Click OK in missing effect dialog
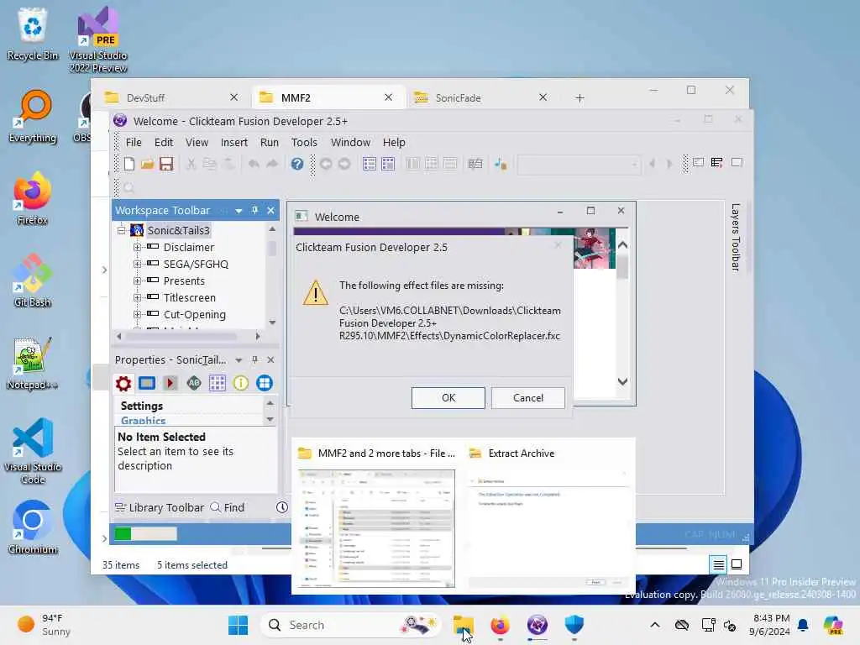Viewport: 860px width, 645px height. pos(448,397)
